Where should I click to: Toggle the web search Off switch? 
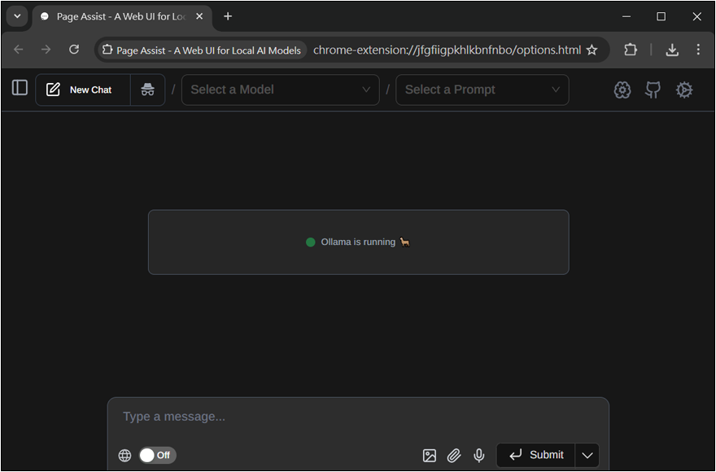pos(158,455)
